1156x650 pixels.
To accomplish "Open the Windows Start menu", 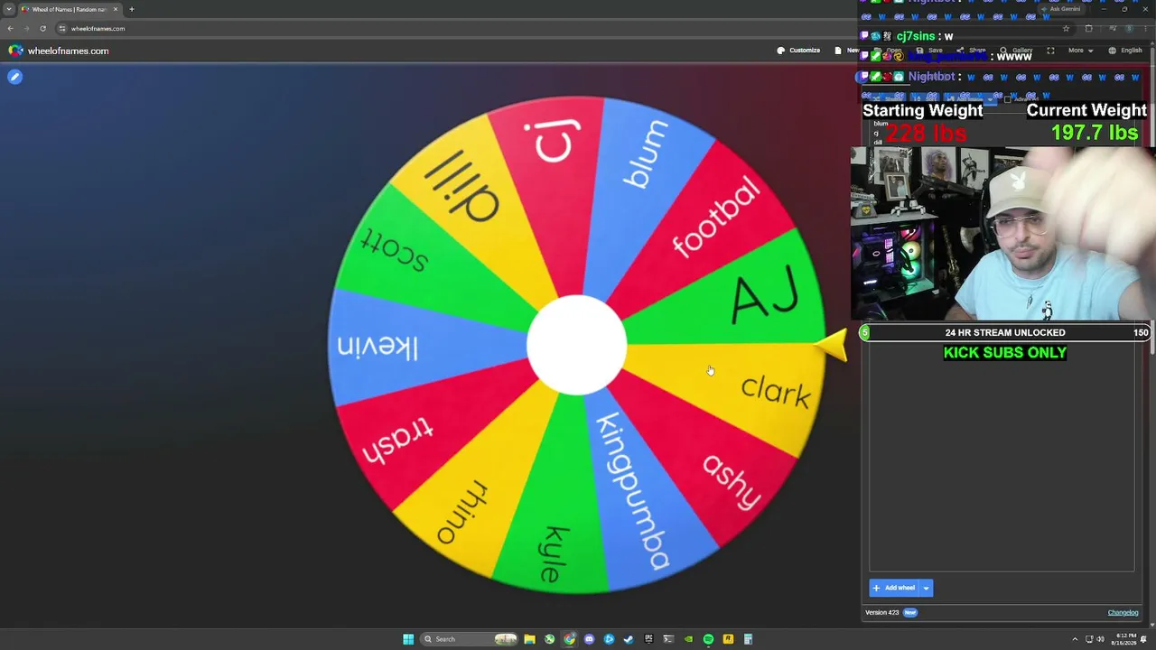I will pos(408,639).
